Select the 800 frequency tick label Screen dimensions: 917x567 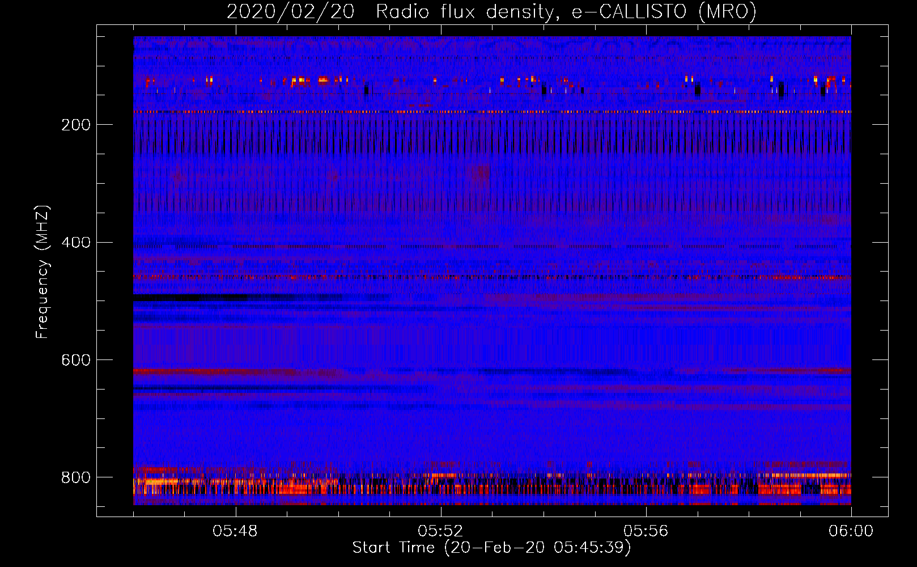click(x=76, y=477)
